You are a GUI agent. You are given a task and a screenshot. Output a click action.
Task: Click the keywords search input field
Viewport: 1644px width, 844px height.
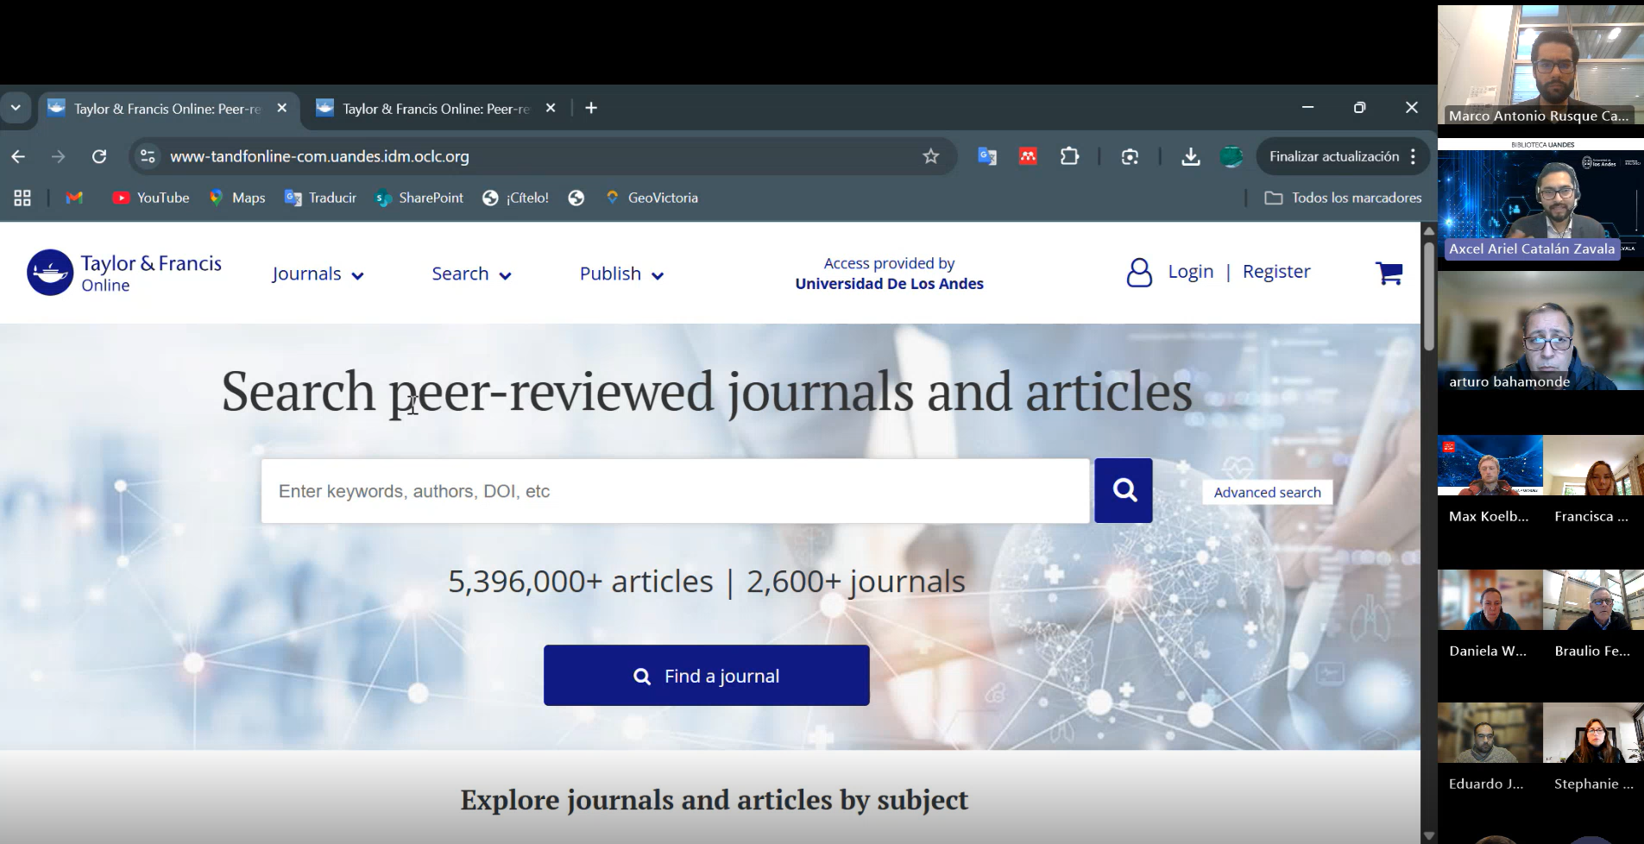[675, 491]
